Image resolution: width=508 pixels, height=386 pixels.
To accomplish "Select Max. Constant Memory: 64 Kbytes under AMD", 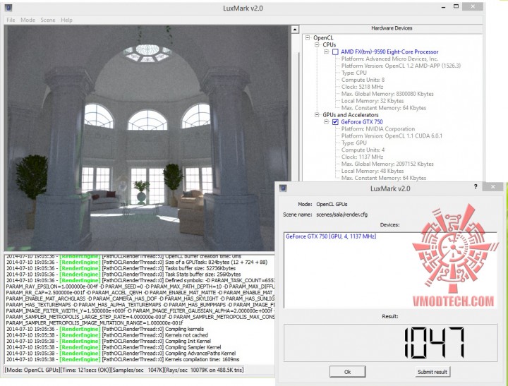I will (384, 108).
